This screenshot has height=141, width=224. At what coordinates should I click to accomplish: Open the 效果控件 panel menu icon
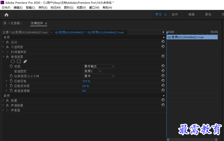coord(46,23)
